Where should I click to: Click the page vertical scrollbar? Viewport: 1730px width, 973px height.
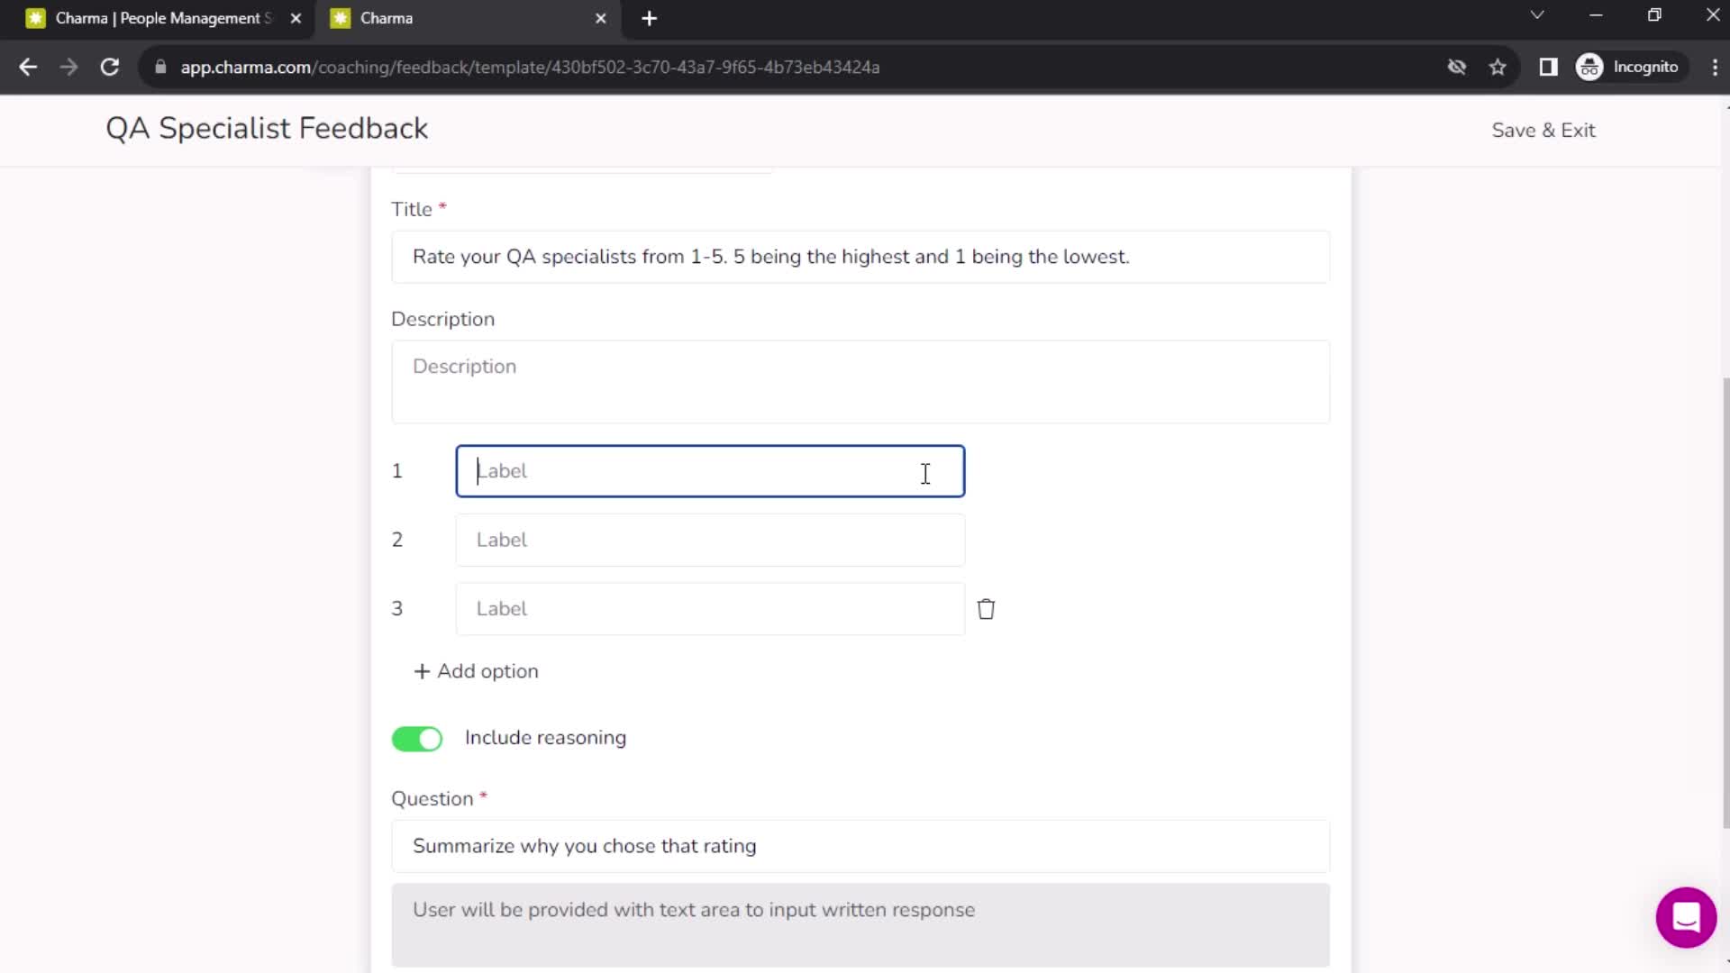pyautogui.click(x=1725, y=602)
